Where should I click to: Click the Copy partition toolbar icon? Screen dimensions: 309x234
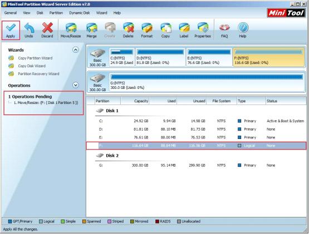click(x=165, y=28)
